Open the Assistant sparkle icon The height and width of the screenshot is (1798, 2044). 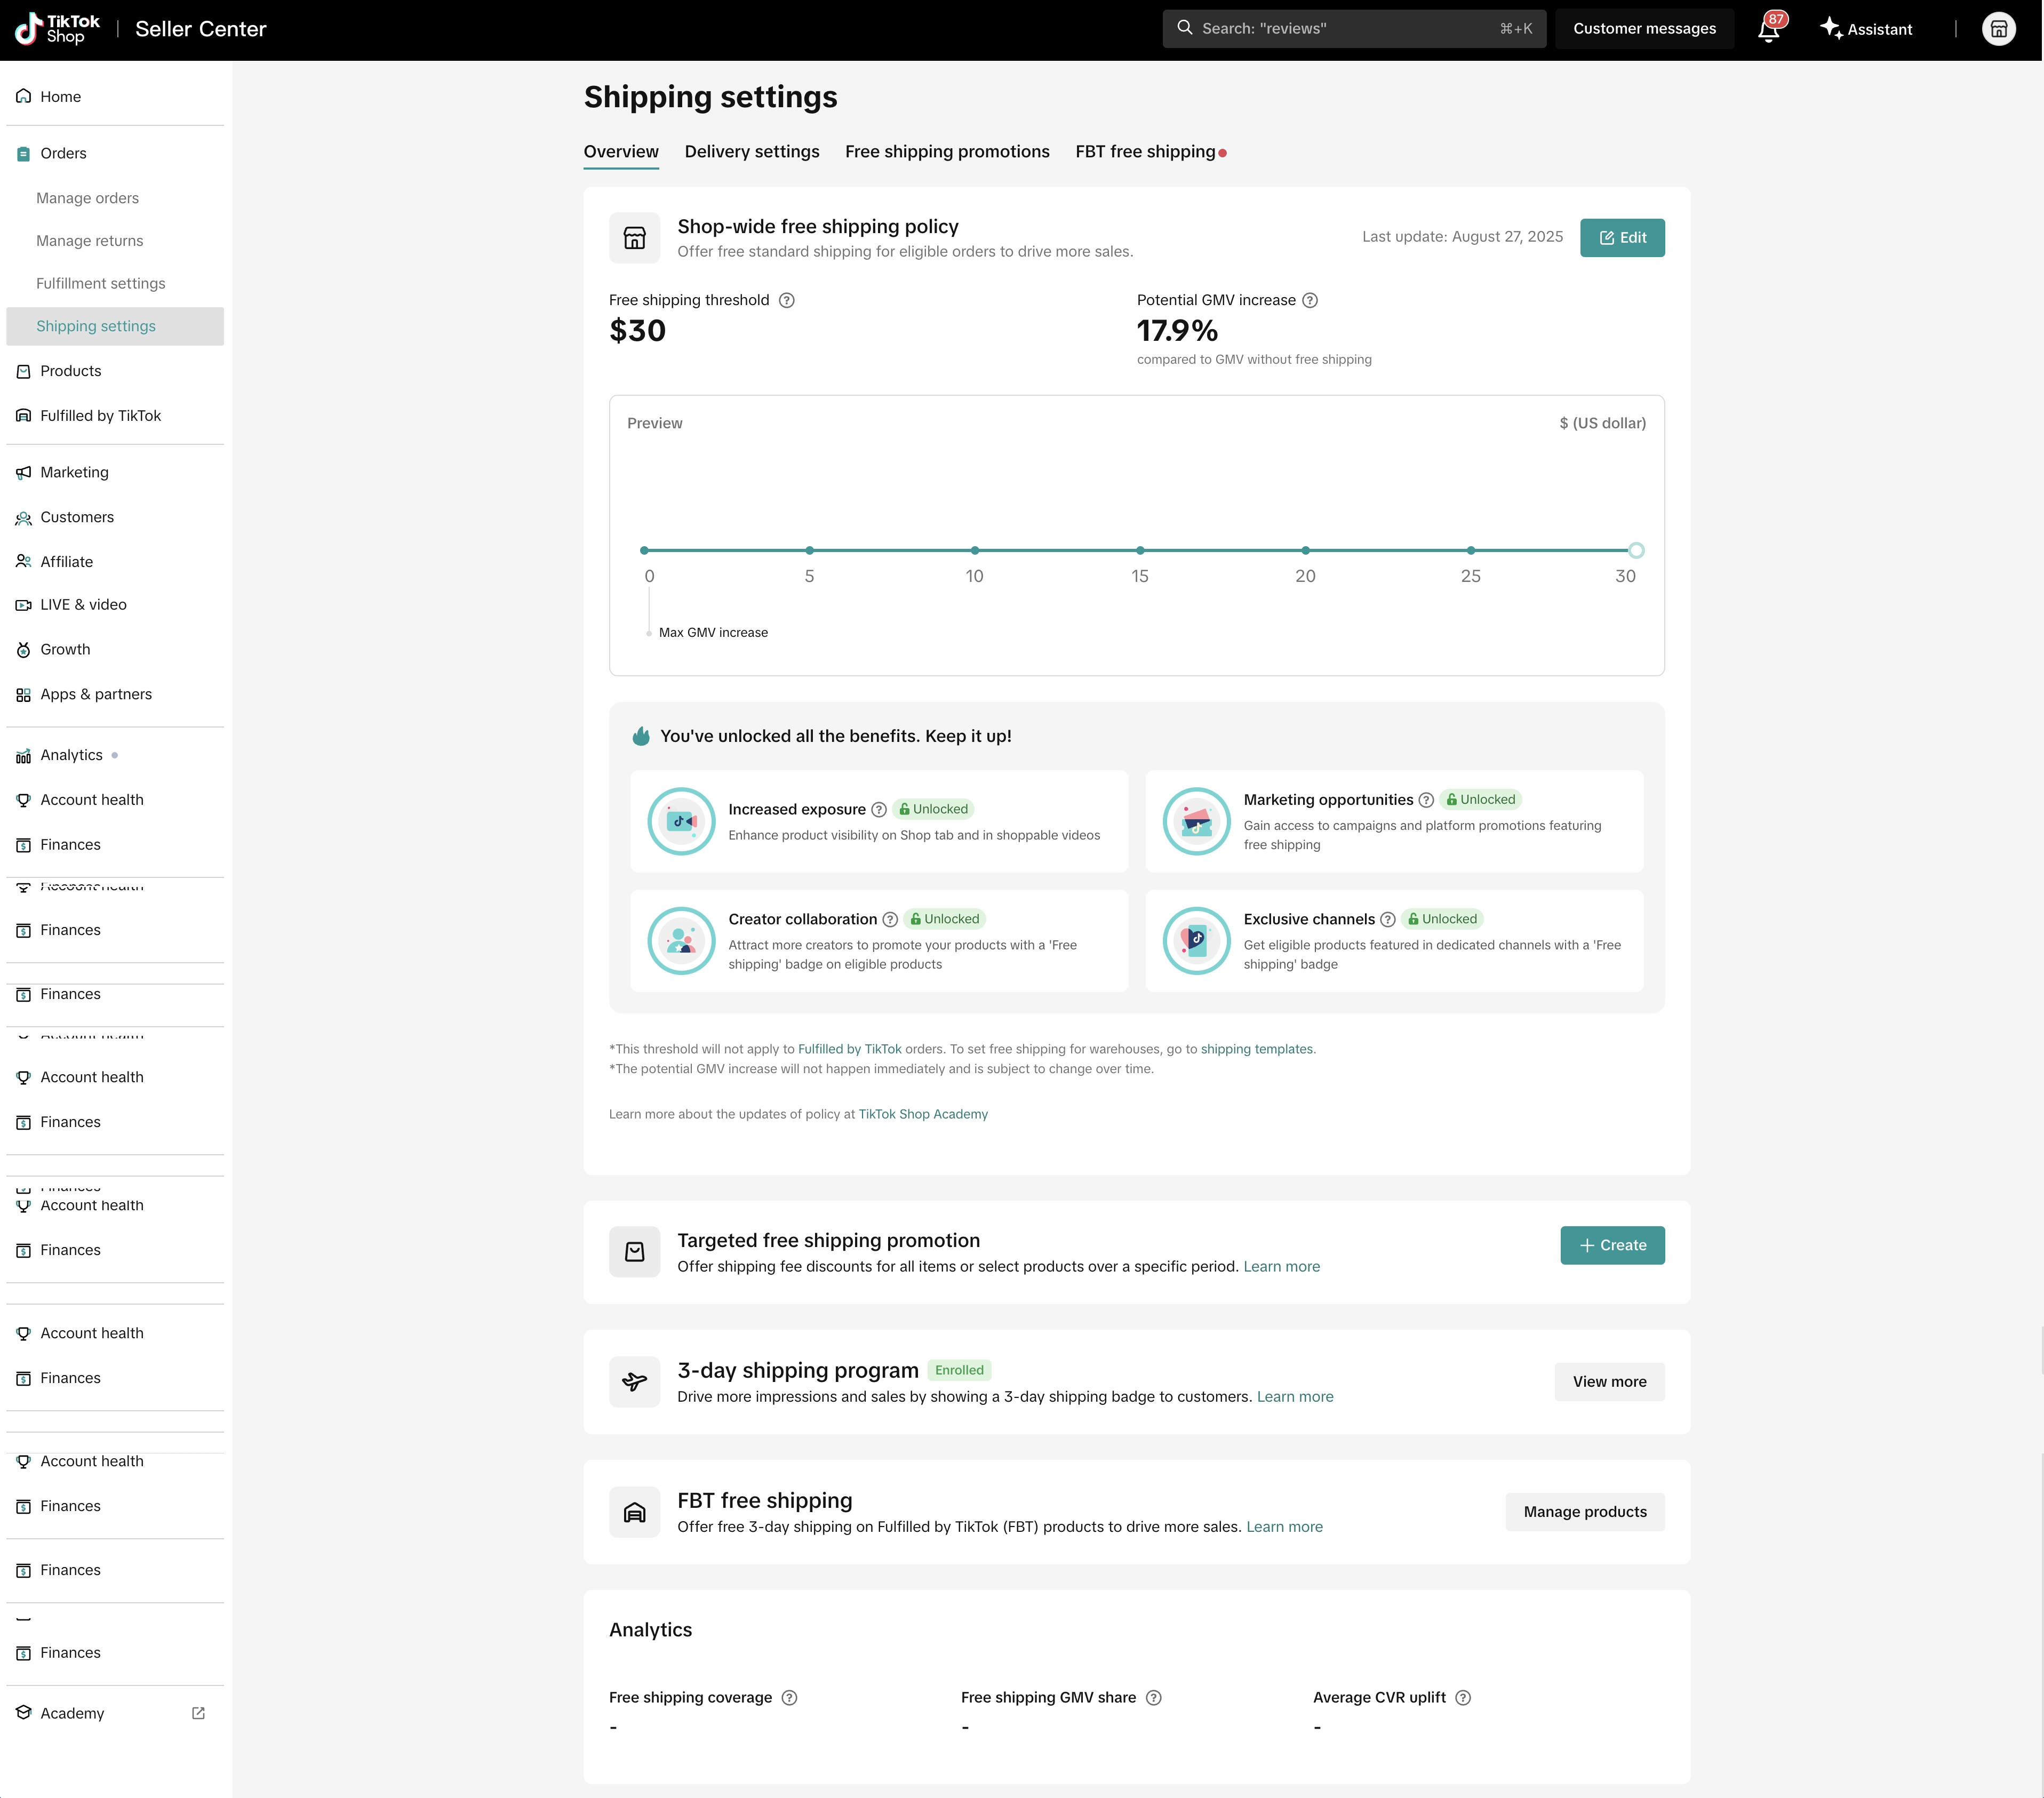pos(1830,28)
